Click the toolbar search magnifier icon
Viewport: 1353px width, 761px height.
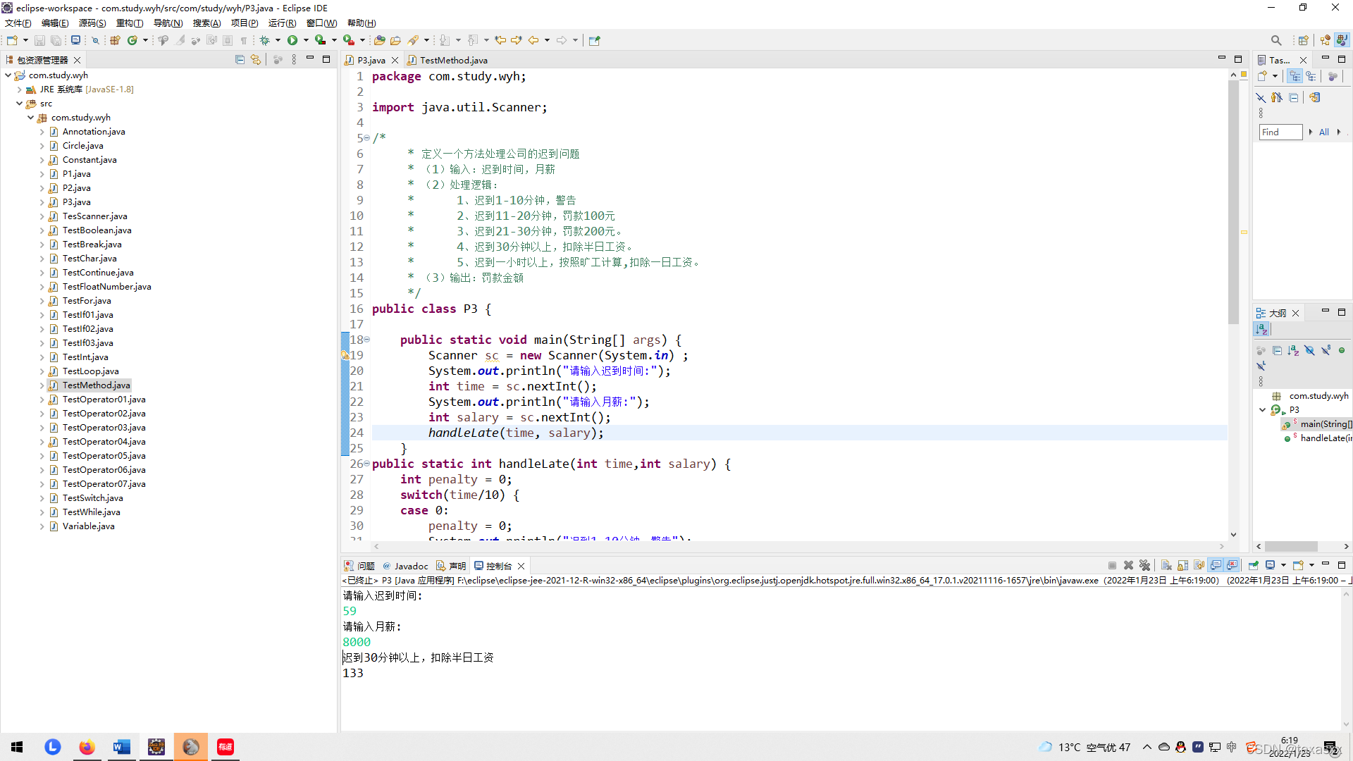(x=1276, y=40)
